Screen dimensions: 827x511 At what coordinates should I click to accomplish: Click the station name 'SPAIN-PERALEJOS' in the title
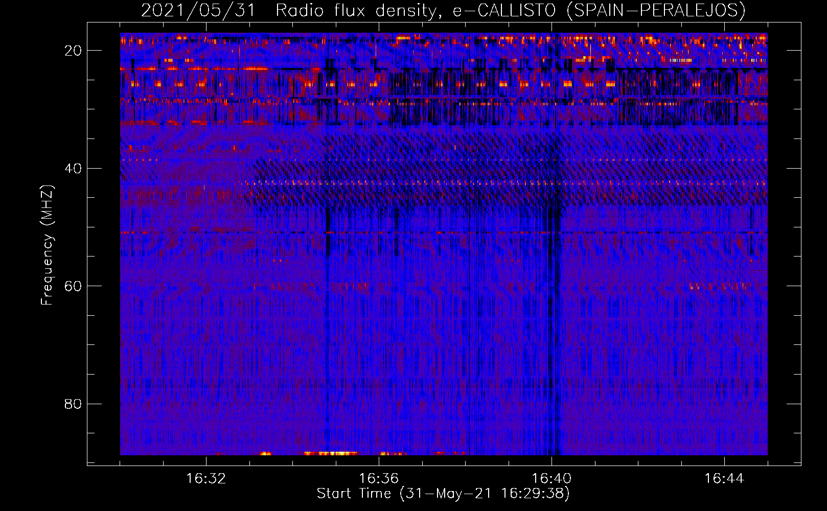(x=656, y=10)
